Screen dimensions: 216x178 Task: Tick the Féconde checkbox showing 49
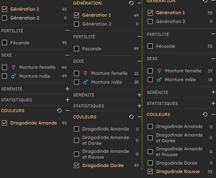(x=77, y=49)
